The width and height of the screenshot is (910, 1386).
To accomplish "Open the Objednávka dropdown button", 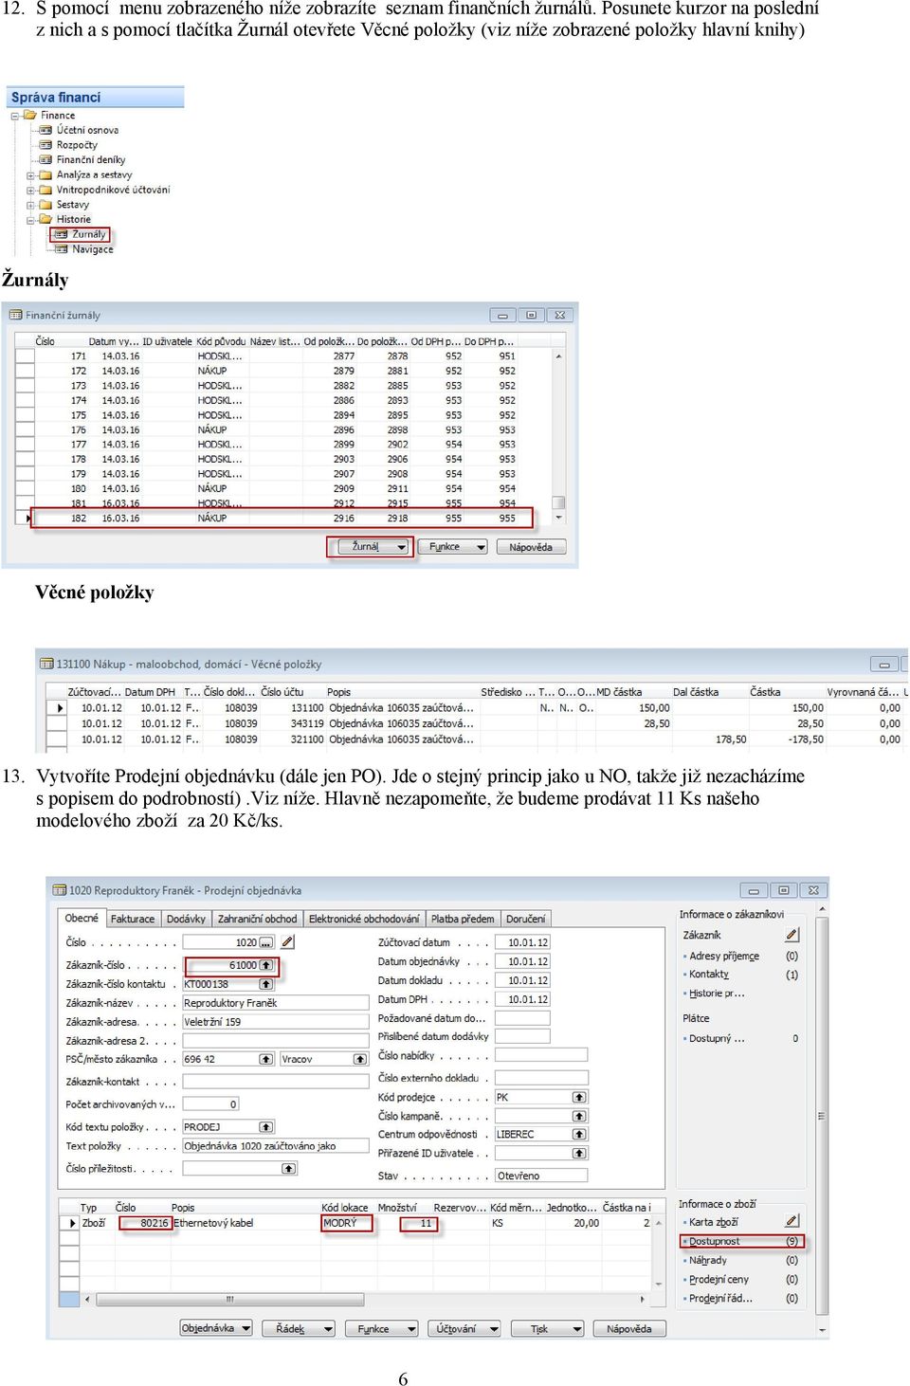I will point(216,1328).
